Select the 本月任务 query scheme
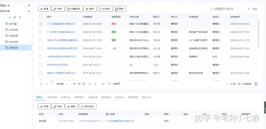The height and width of the screenshot is (129, 266). coord(16,42)
